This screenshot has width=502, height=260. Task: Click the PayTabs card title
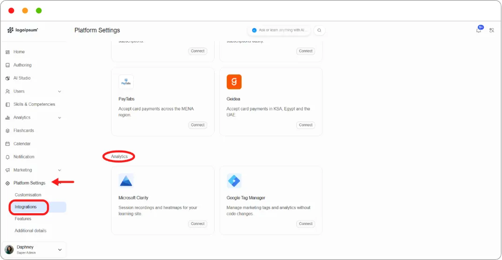(127, 99)
